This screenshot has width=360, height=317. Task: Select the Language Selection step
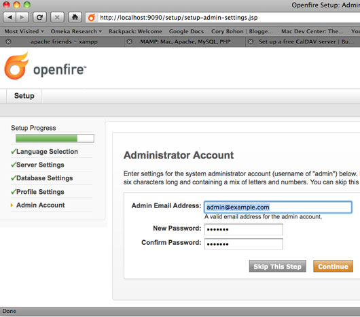[47, 152]
